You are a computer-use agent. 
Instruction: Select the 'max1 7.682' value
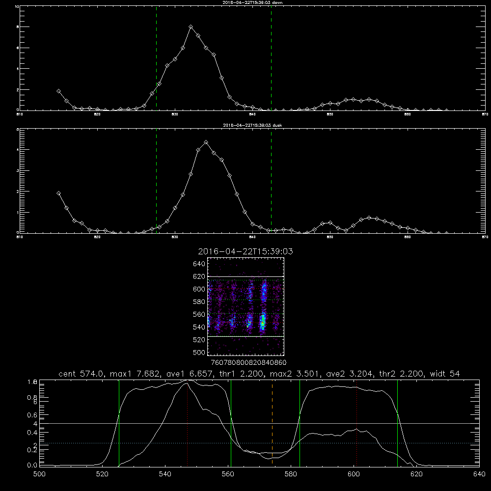[x=136, y=374]
